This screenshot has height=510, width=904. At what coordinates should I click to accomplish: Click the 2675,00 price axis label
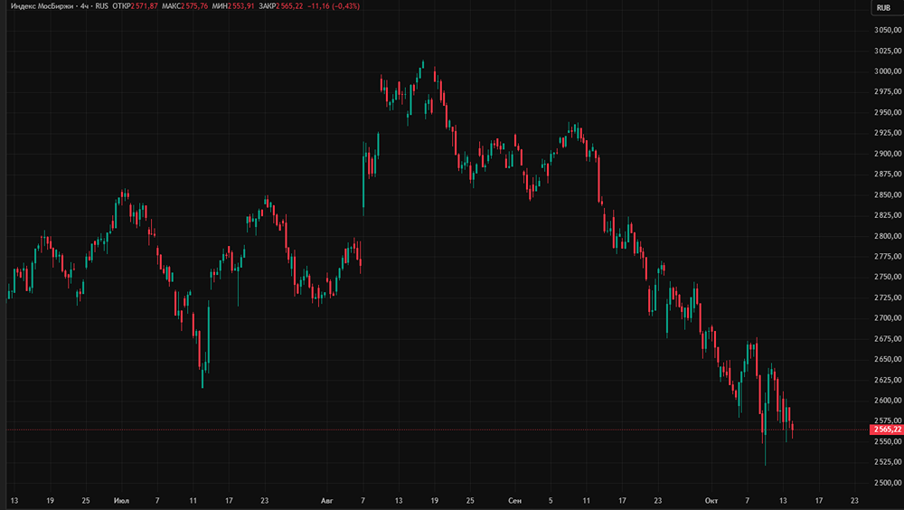(888, 339)
